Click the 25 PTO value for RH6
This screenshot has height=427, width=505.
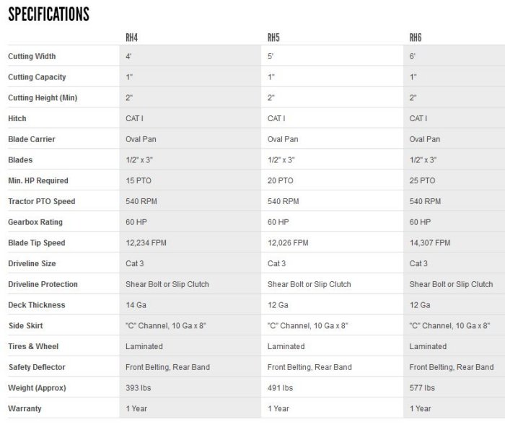coord(422,181)
